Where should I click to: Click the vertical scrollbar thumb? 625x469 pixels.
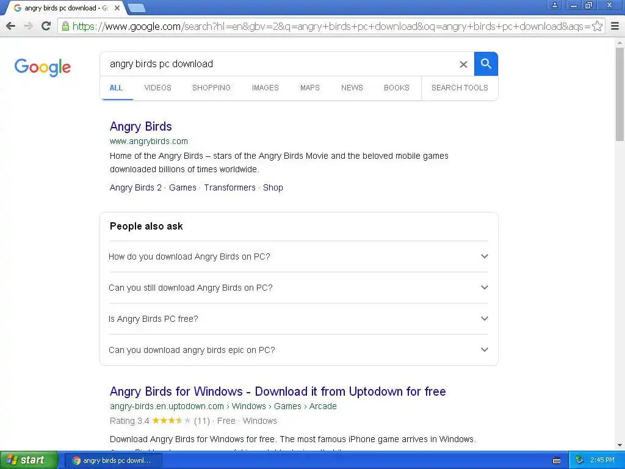[x=620, y=93]
